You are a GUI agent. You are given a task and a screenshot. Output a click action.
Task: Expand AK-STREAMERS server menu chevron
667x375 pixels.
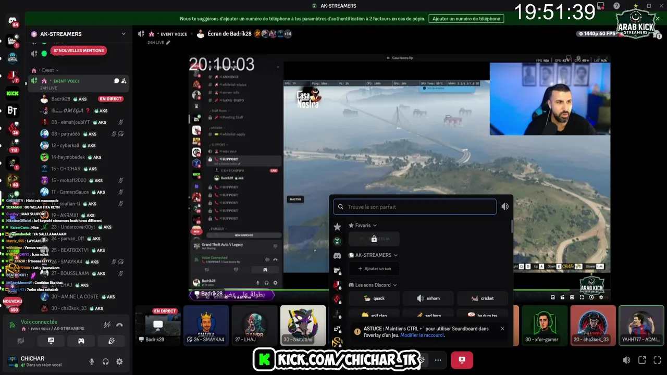tap(123, 34)
